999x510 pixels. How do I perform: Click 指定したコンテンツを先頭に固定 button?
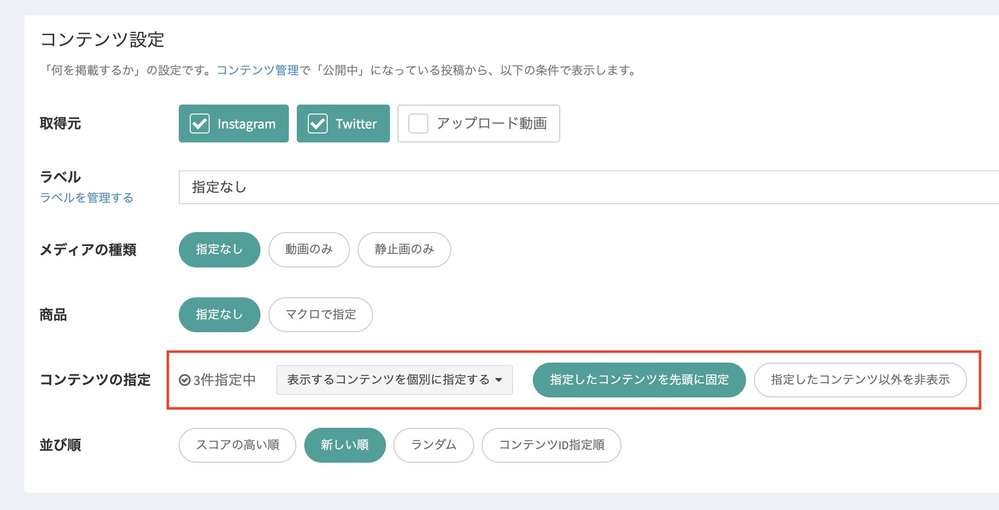click(x=639, y=380)
